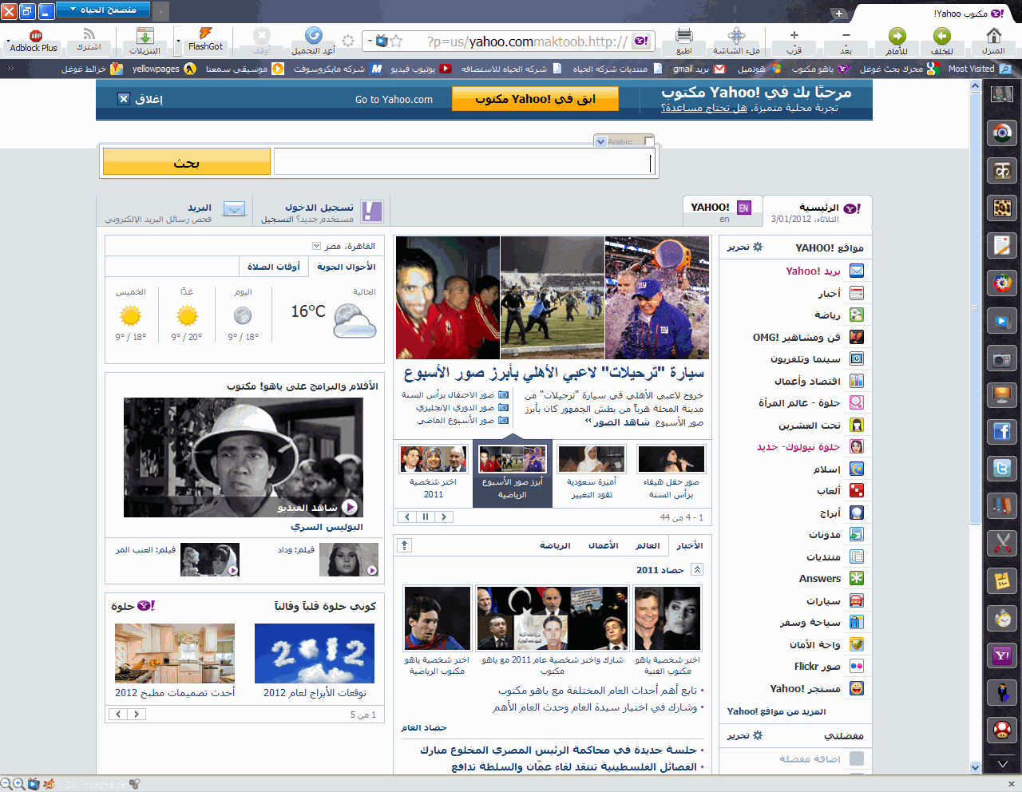This screenshot has height=792, width=1022.
Task: Click the FlashGot toolbar icon
Action: tap(205, 33)
